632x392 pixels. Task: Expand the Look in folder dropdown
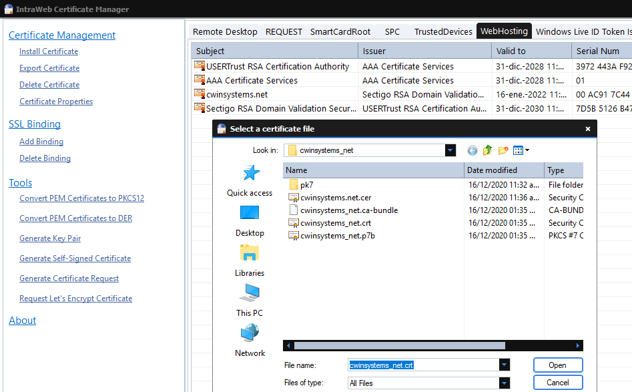(x=450, y=150)
